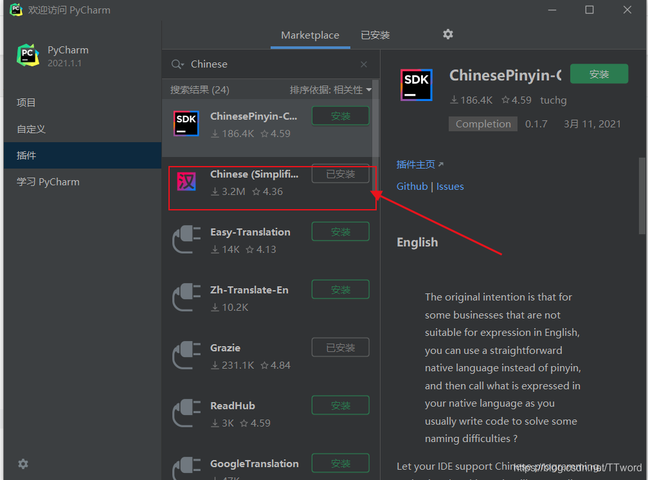Select the Zh-Translate-En plugin name
648x480 pixels.
click(249, 290)
